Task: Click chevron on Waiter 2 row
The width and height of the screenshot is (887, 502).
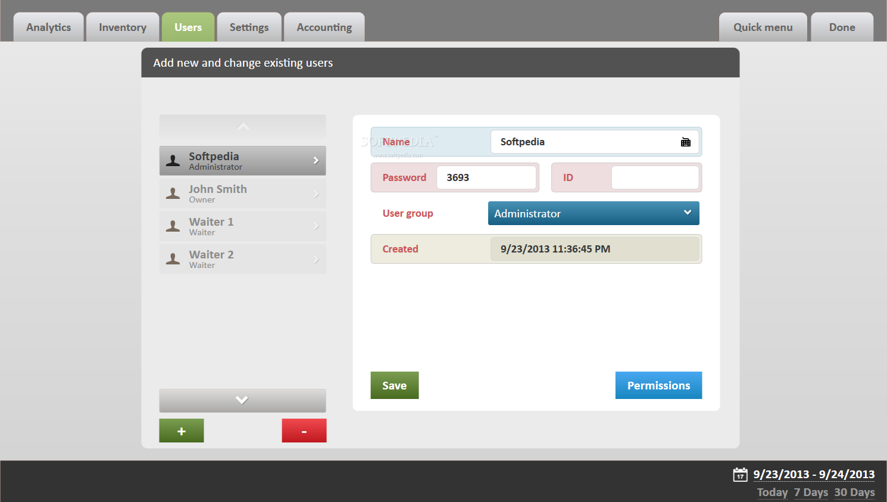Action: coord(316,259)
